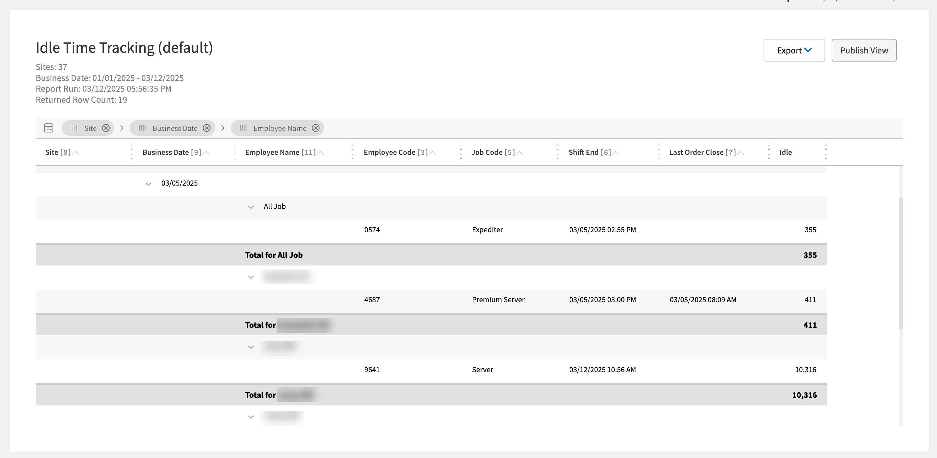The image size is (937, 458).
Task: Remove the Site grouping chip
Action: click(106, 128)
